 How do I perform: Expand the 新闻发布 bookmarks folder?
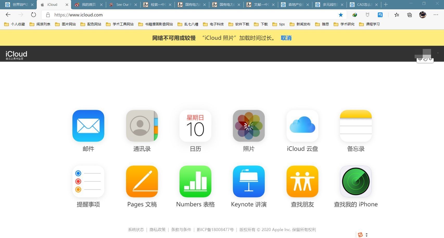tap(300, 24)
